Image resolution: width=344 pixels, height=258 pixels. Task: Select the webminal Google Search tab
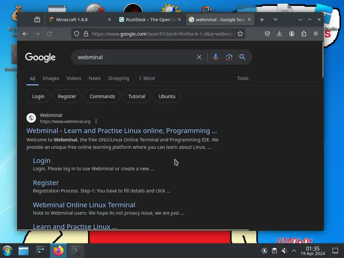pyautogui.click(x=220, y=20)
